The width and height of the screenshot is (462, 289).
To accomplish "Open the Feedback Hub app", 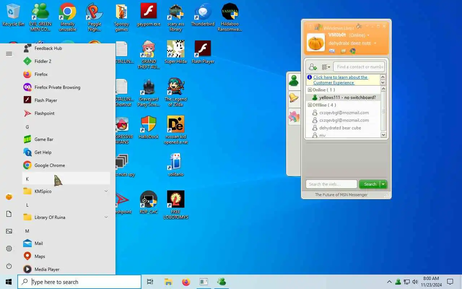I will [x=66, y=48].
